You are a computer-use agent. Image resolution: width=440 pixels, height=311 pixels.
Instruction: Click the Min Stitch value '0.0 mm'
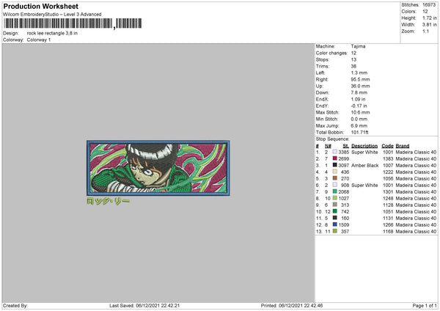pyautogui.click(x=359, y=120)
